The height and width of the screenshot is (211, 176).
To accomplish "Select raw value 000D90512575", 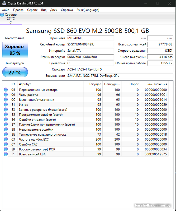I will (x=156, y=154).
